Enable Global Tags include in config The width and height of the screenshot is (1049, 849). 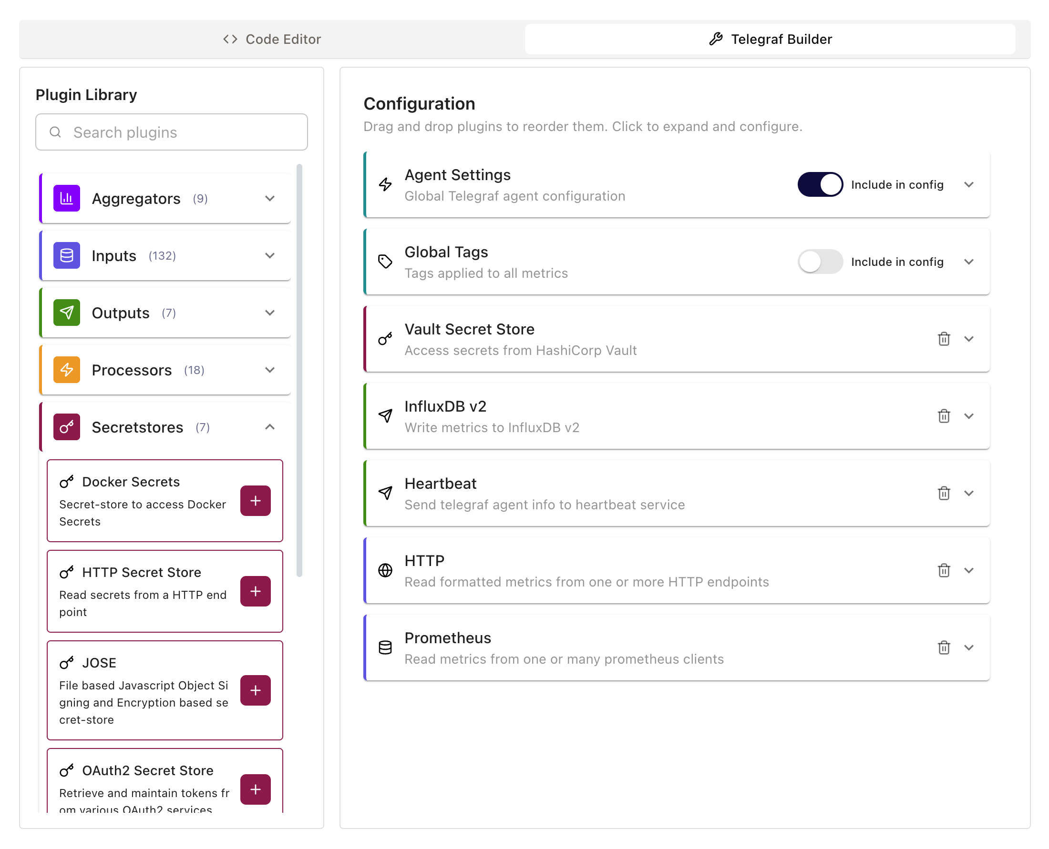[820, 262]
